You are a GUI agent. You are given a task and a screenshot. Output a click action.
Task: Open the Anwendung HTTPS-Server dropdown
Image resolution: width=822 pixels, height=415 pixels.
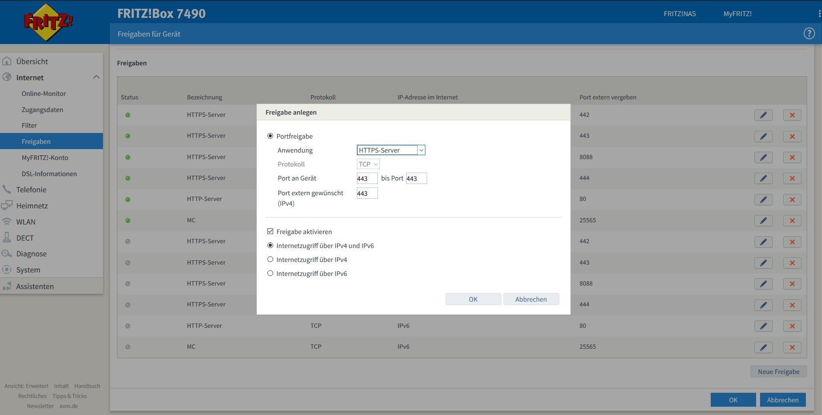[x=391, y=150]
